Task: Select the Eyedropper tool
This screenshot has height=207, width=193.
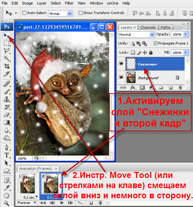Action: (7, 188)
